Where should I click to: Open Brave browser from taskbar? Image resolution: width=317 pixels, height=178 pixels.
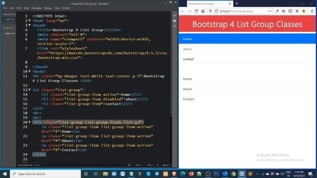click(174, 174)
